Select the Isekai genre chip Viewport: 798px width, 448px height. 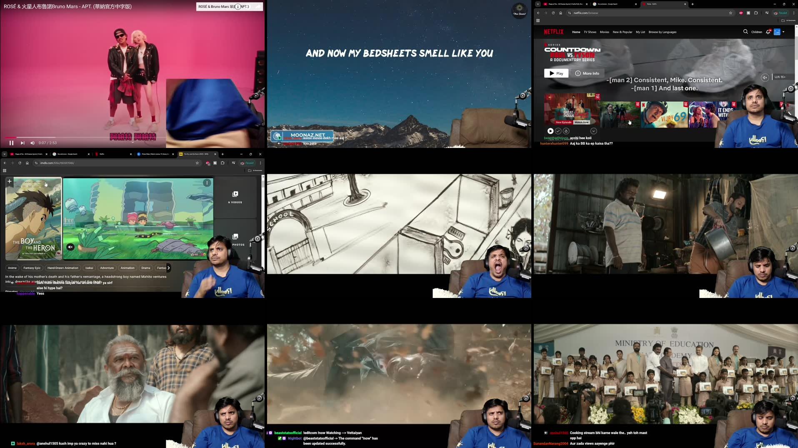tap(89, 268)
